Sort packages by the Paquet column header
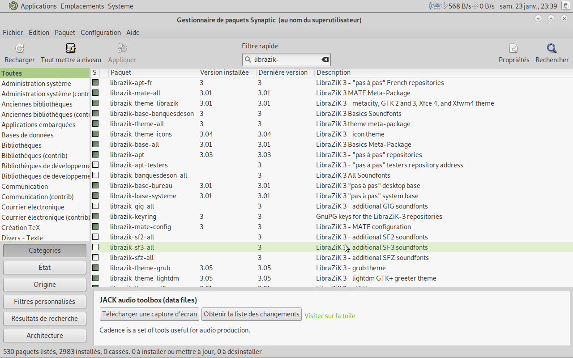The width and height of the screenshot is (573, 358). (x=153, y=72)
